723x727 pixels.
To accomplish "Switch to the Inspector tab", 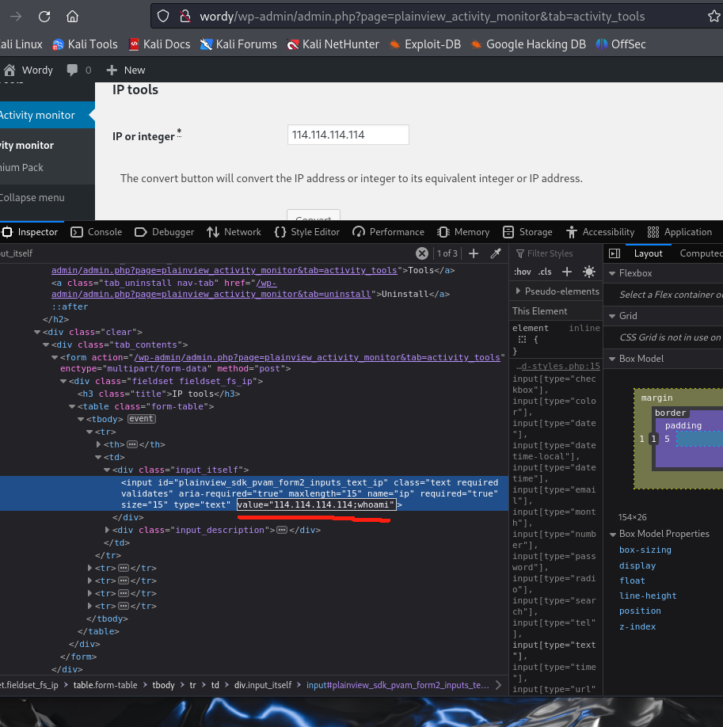I will 31,232.
